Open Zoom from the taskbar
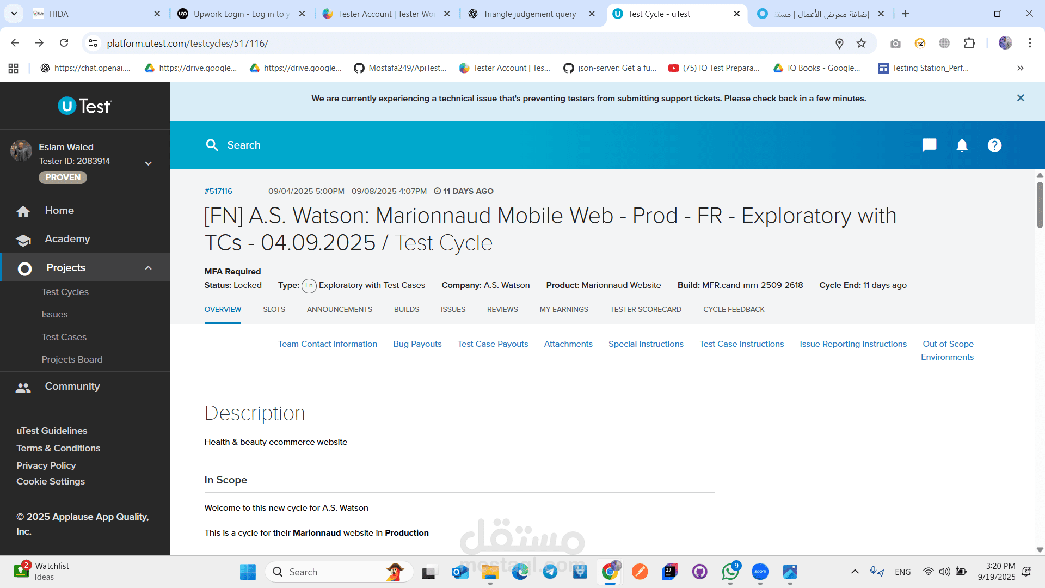1045x588 pixels. point(760,572)
